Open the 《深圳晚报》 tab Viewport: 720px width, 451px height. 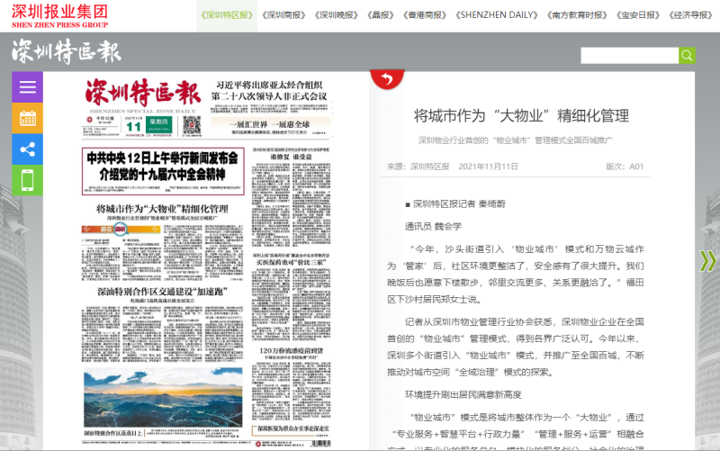click(336, 15)
